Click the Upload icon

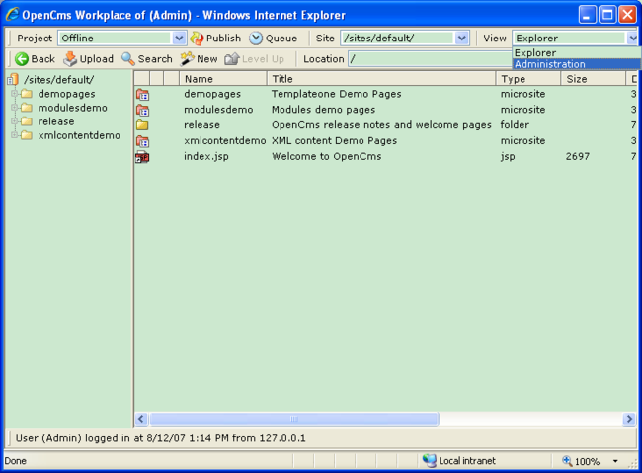[70, 59]
